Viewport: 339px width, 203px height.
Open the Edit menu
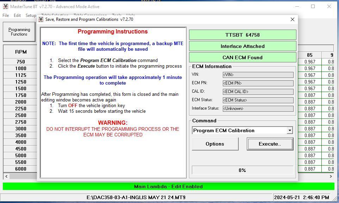[x=17, y=16]
